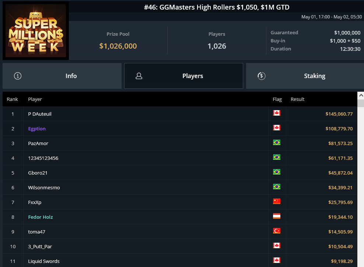Click result $61,171.35
Image resolution: width=364 pixels, height=267 pixels.
(340, 158)
